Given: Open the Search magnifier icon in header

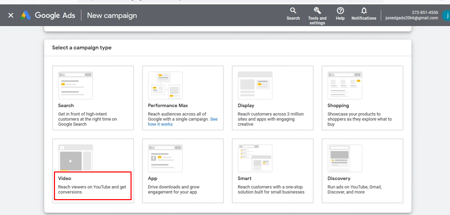Looking at the screenshot, I should [293, 11].
